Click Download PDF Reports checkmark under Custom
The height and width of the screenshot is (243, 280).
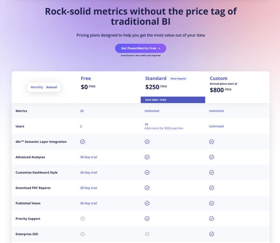[x=211, y=188]
